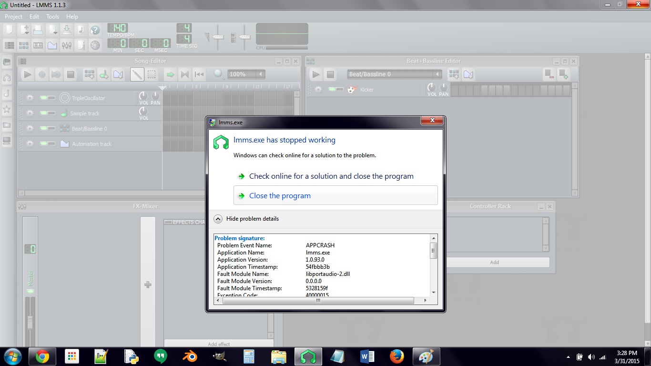This screenshot has height=366, width=651.
Task: Click the Kicker instrument icon
Action: pos(352,90)
